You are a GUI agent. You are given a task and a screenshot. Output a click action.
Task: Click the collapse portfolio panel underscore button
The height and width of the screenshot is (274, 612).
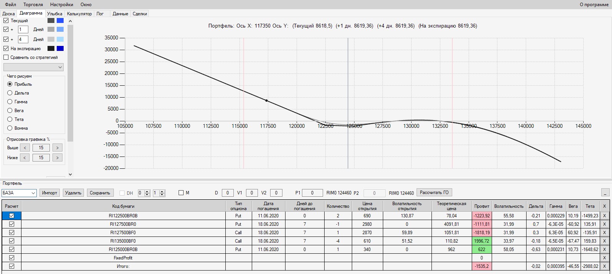click(605, 192)
